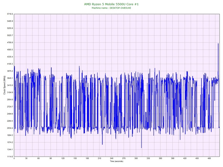Click the lowest dip in the graph near 1344 MHz

141,147
